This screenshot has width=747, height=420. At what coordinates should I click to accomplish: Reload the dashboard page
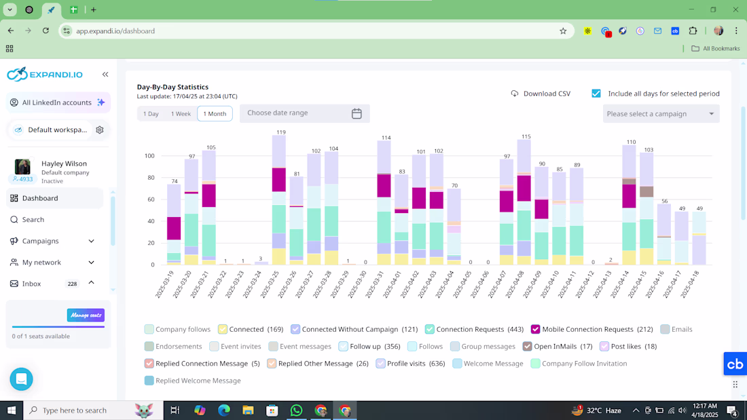point(45,31)
